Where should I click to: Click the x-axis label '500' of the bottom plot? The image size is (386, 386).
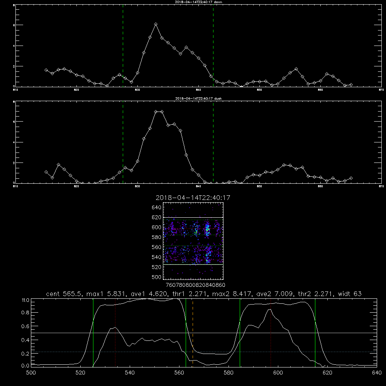tap(31, 373)
